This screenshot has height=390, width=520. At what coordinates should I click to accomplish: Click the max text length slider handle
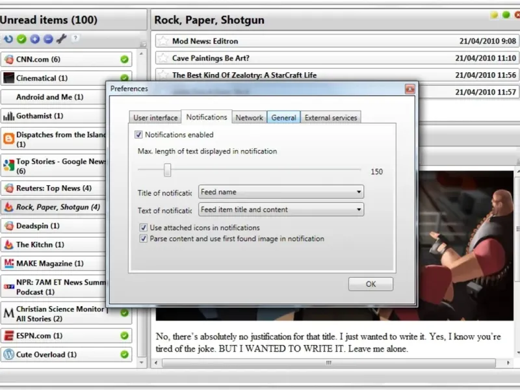(168, 170)
